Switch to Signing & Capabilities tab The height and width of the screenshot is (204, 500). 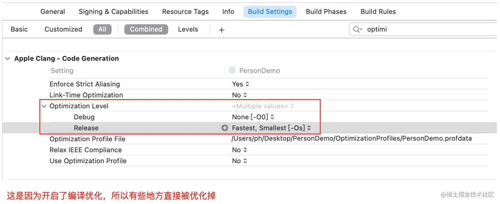[x=113, y=12]
